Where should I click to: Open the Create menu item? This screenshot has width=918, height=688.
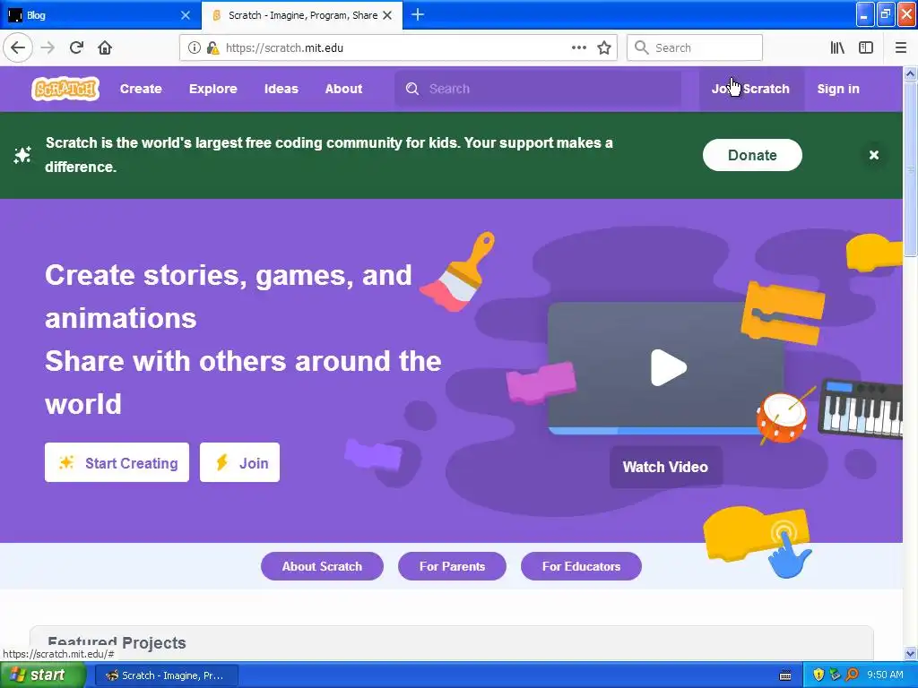point(141,89)
